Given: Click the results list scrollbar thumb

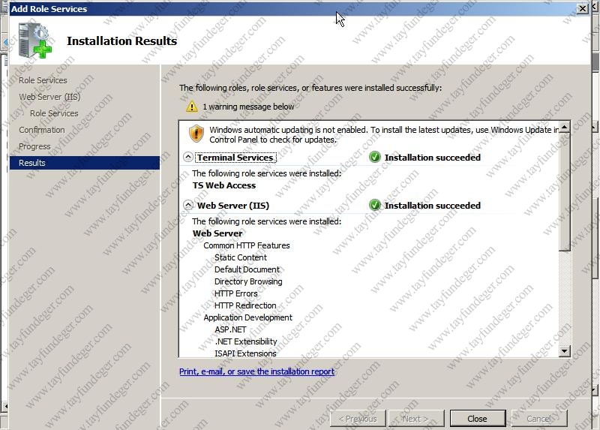Looking at the screenshot, I should [x=565, y=192].
